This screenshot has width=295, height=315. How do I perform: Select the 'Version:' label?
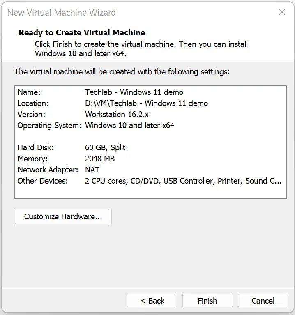point(31,114)
